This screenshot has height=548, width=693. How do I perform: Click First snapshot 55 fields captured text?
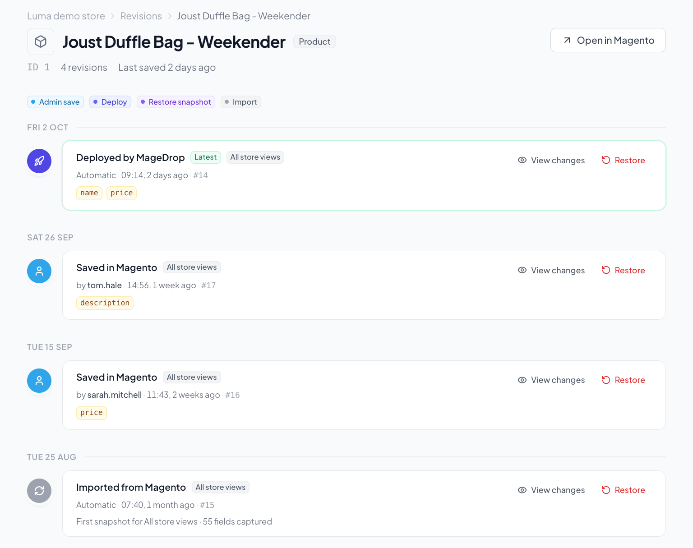(x=174, y=522)
